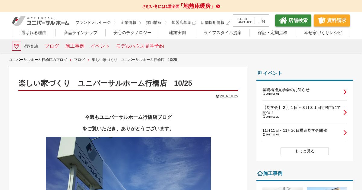Click the flag icon beside イベント heading
The width and height of the screenshot is (362, 190).
click(259, 73)
